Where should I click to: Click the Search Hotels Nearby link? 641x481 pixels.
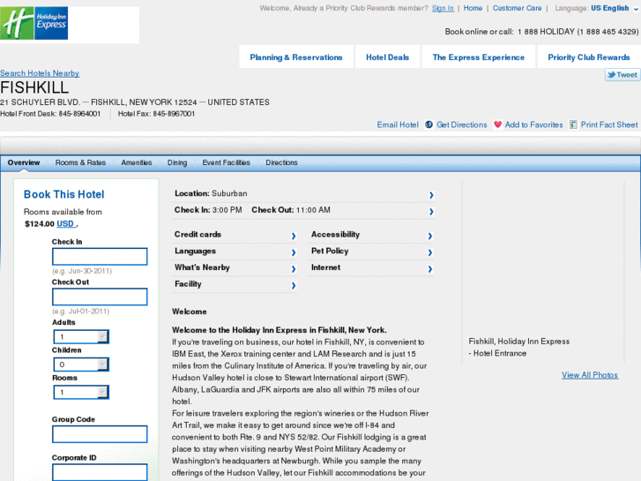[40, 73]
